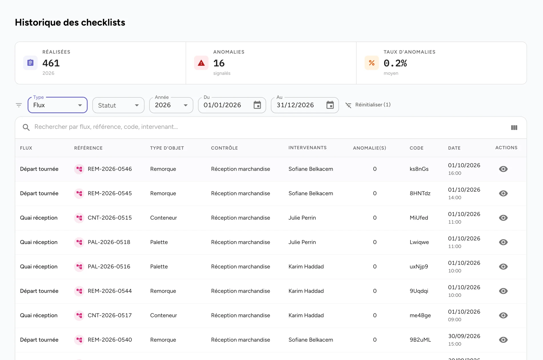View details of PAL-2026-0518 via eye icon
This screenshot has width=543, height=360.
(x=503, y=242)
